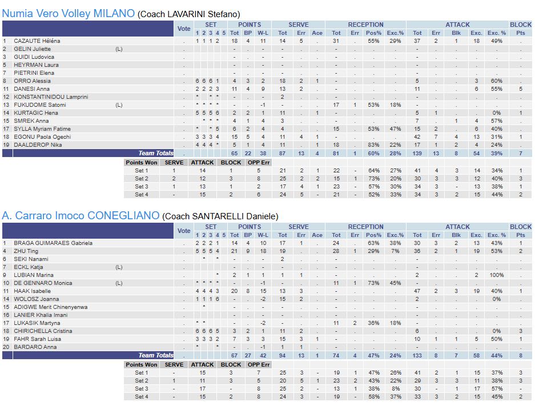This screenshot has height=410, width=535.
Task: Click Milano team totals 139 attack total
Action: coord(417,154)
